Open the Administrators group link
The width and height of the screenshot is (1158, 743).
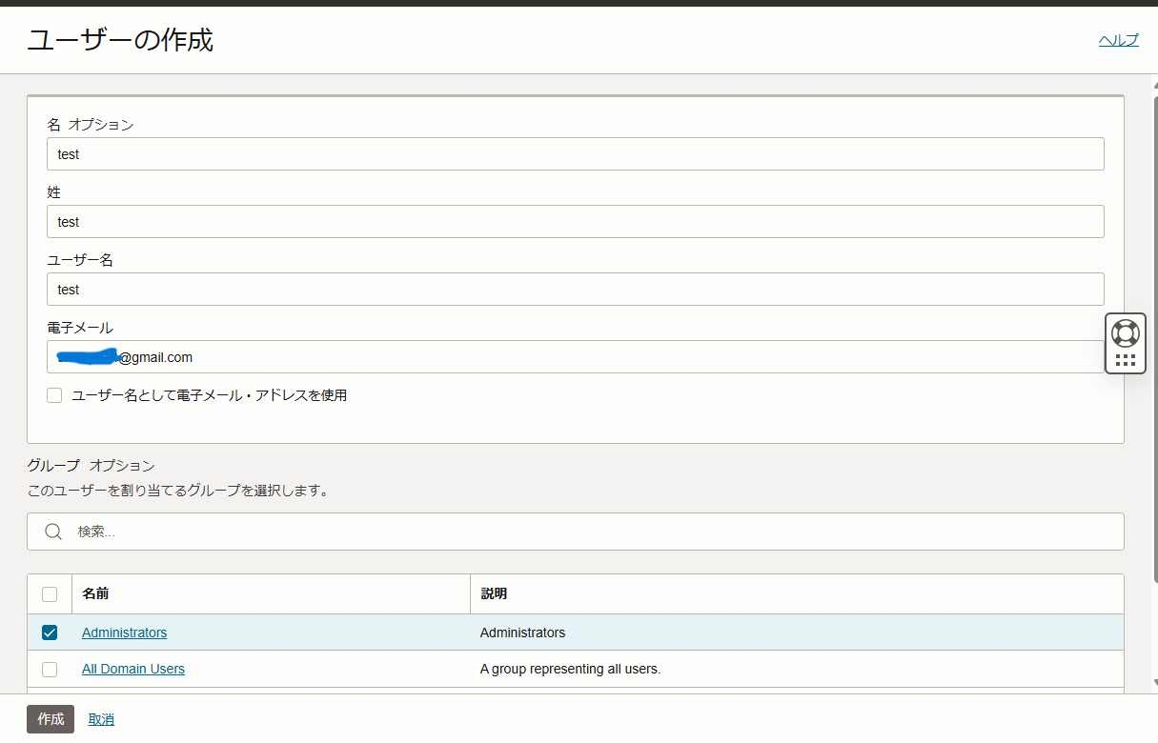(124, 632)
